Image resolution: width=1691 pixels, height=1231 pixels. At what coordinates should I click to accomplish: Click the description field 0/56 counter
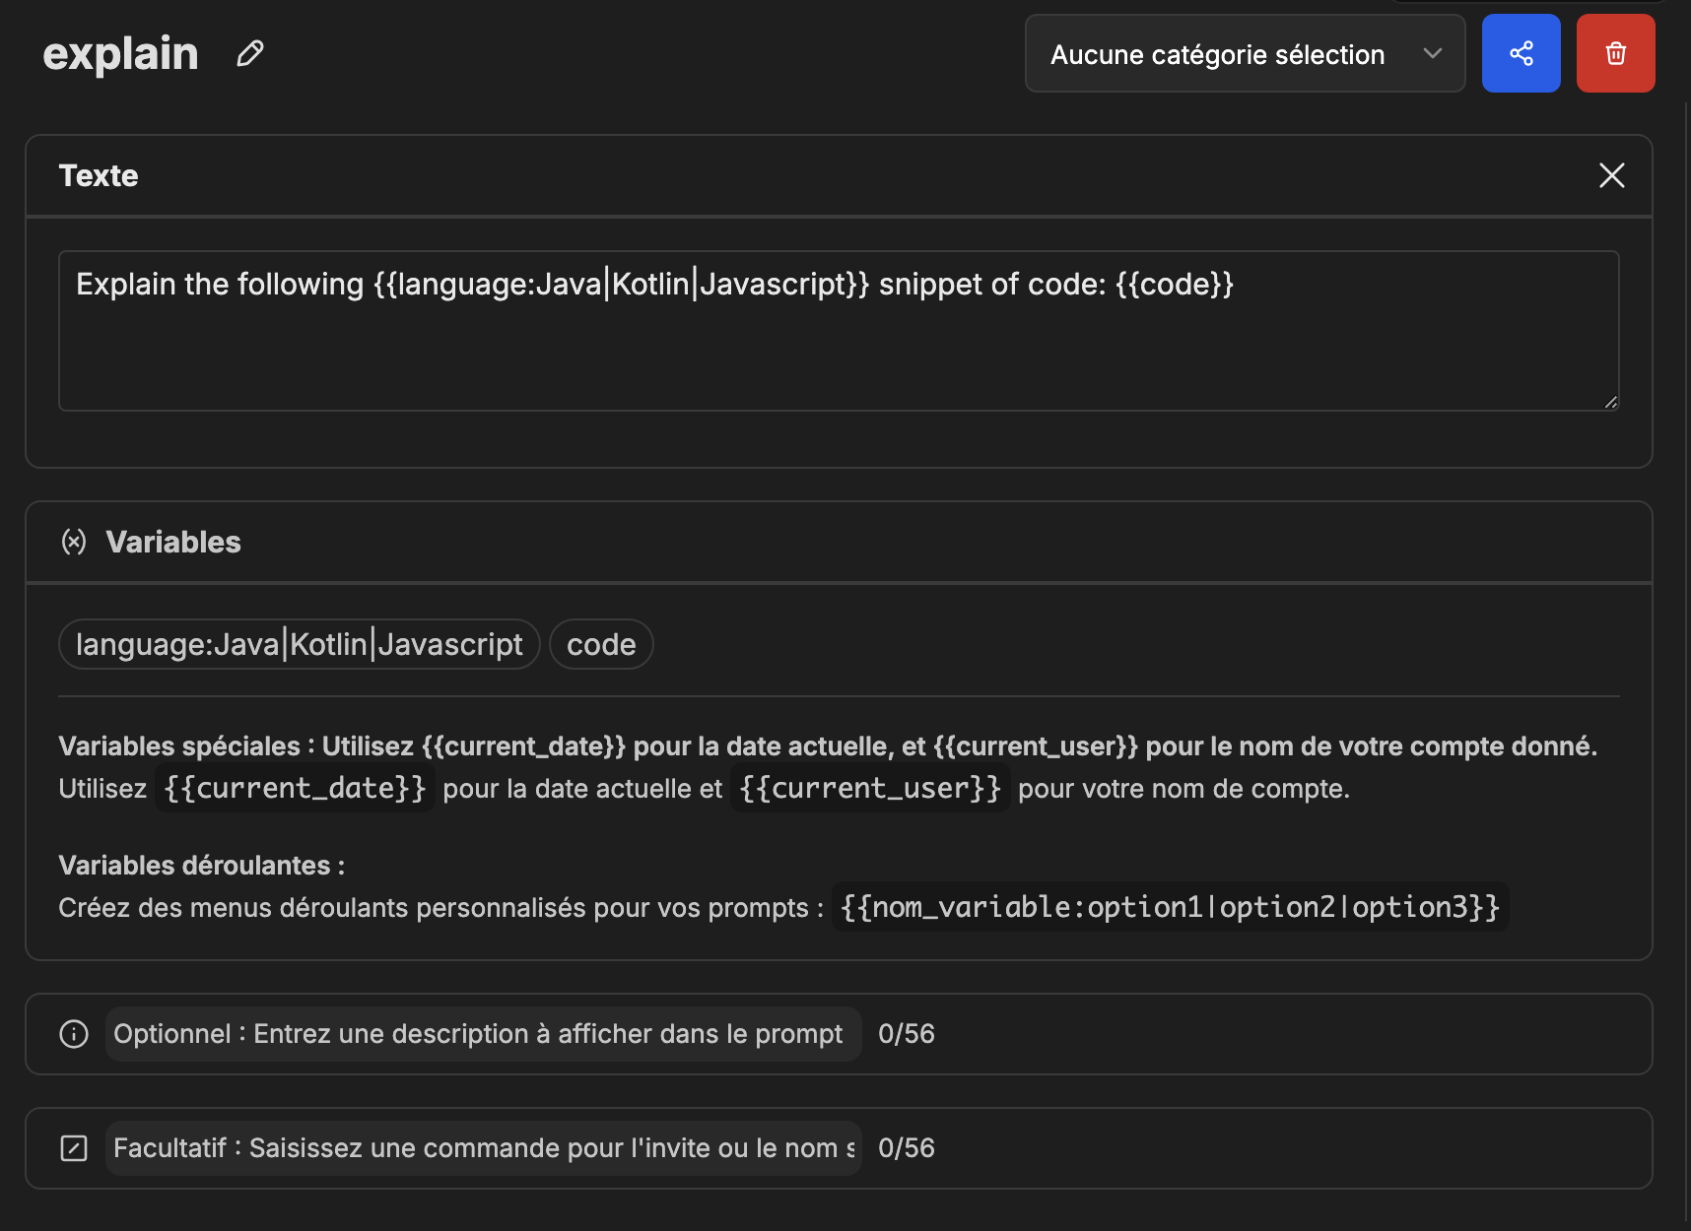pyautogui.click(x=907, y=1034)
